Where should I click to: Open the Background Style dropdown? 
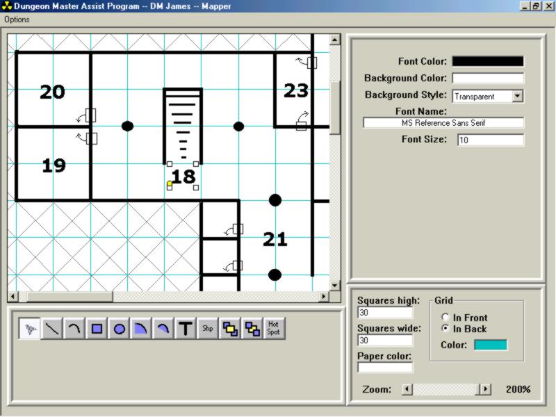(517, 97)
